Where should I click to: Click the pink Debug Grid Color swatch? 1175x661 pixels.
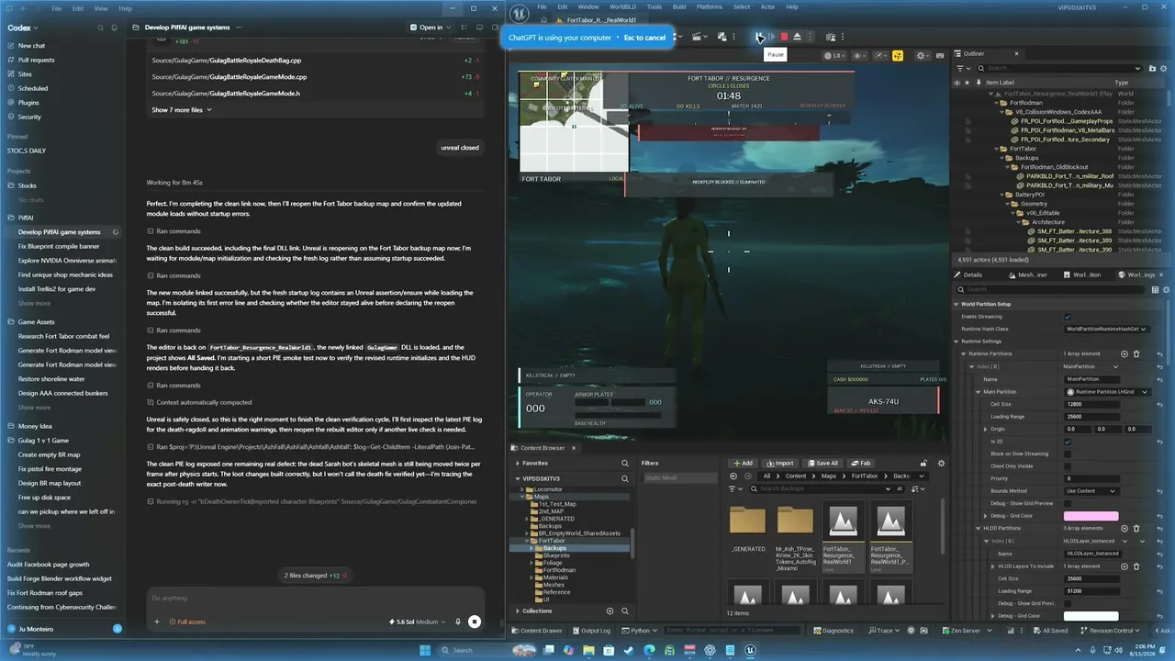click(1091, 516)
